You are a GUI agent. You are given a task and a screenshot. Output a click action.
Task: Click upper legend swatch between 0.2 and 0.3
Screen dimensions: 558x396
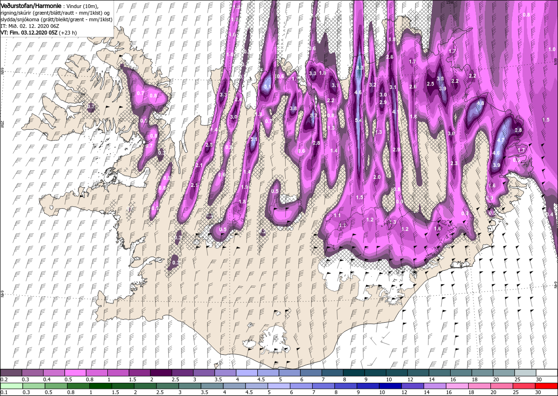point(11,373)
